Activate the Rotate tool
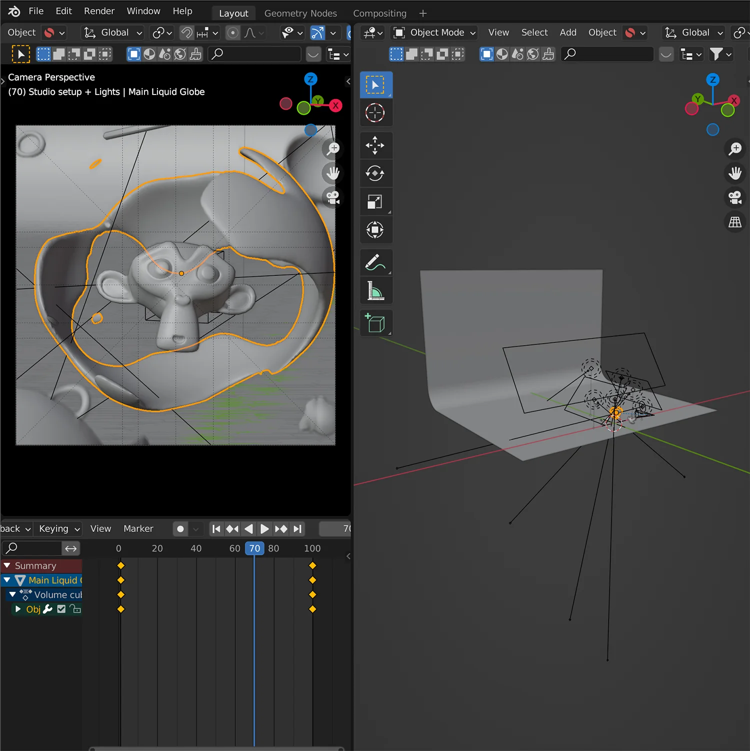This screenshot has height=751, width=750. pos(376,173)
